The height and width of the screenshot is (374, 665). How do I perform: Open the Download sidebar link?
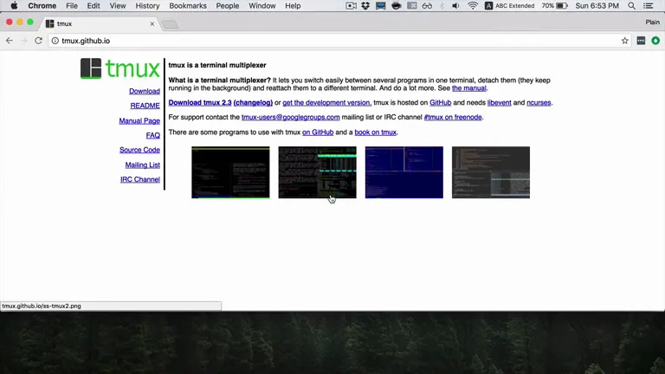145,91
